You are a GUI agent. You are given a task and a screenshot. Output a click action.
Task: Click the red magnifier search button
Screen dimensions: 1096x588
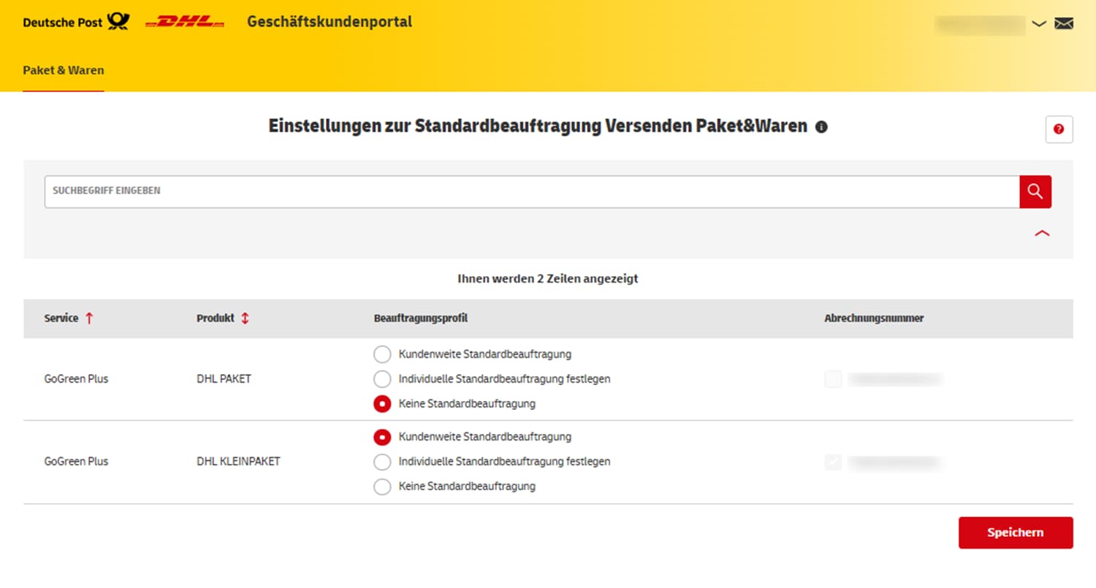pos(1035,191)
